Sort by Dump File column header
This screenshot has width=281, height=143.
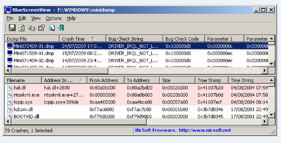click(x=32, y=39)
